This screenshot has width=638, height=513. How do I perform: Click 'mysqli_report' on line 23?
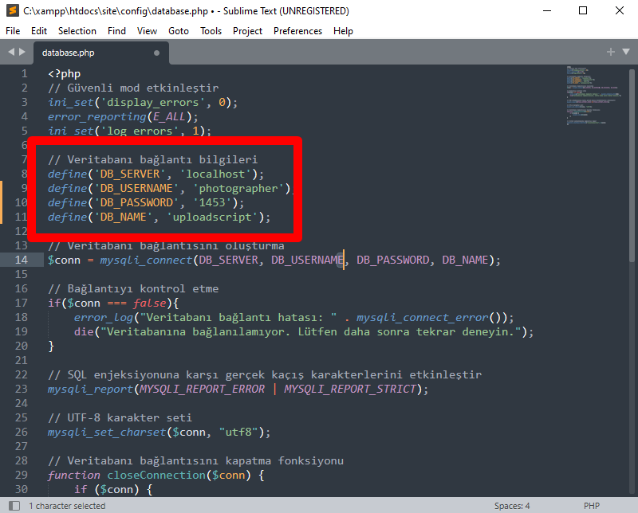(x=90, y=389)
